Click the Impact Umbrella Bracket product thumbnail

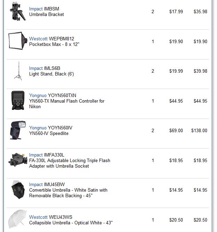click(17, 11)
